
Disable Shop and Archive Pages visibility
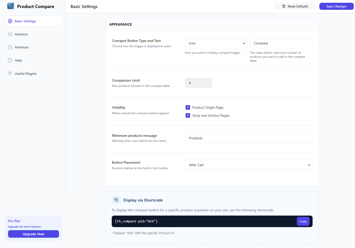click(x=188, y=115)
